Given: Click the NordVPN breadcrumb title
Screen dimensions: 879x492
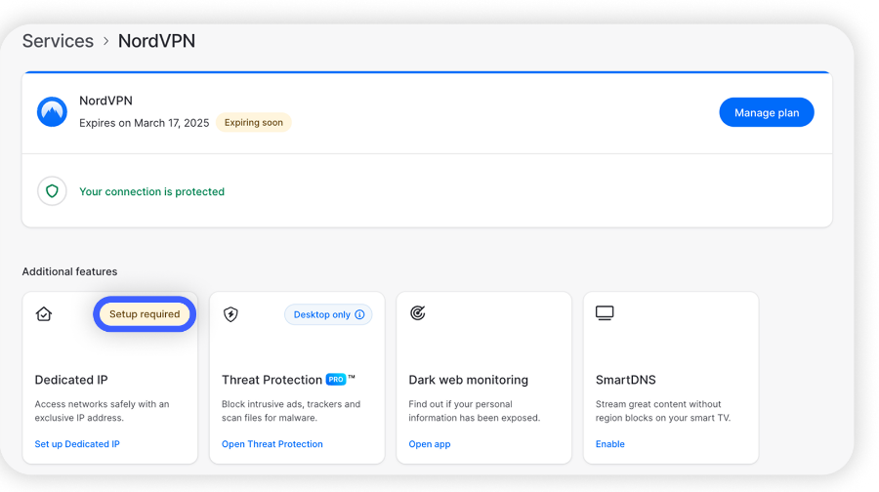Looking at the screenshot, I should click(156, 41).
